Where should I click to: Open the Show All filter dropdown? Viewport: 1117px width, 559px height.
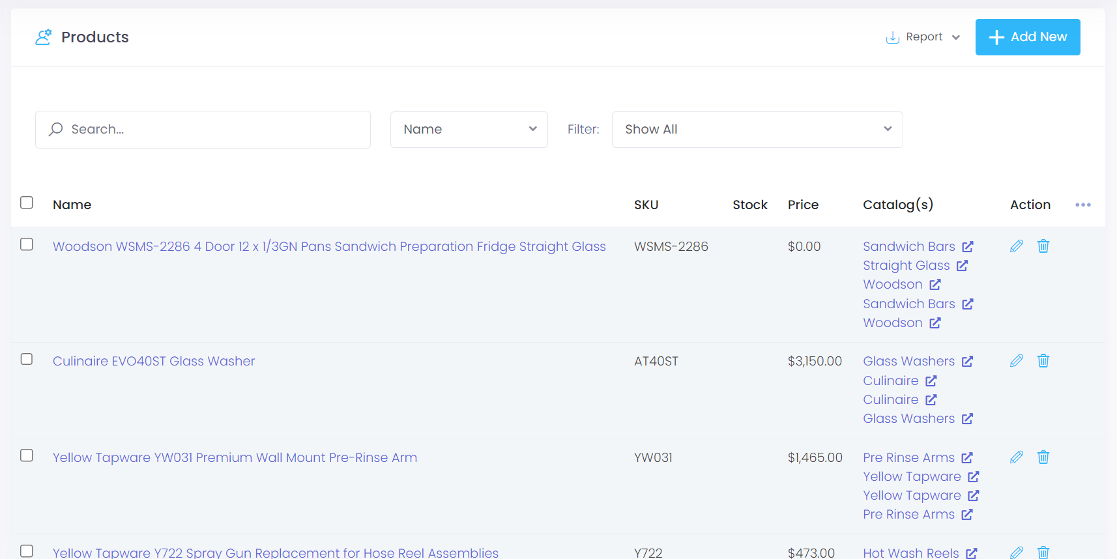757,130
